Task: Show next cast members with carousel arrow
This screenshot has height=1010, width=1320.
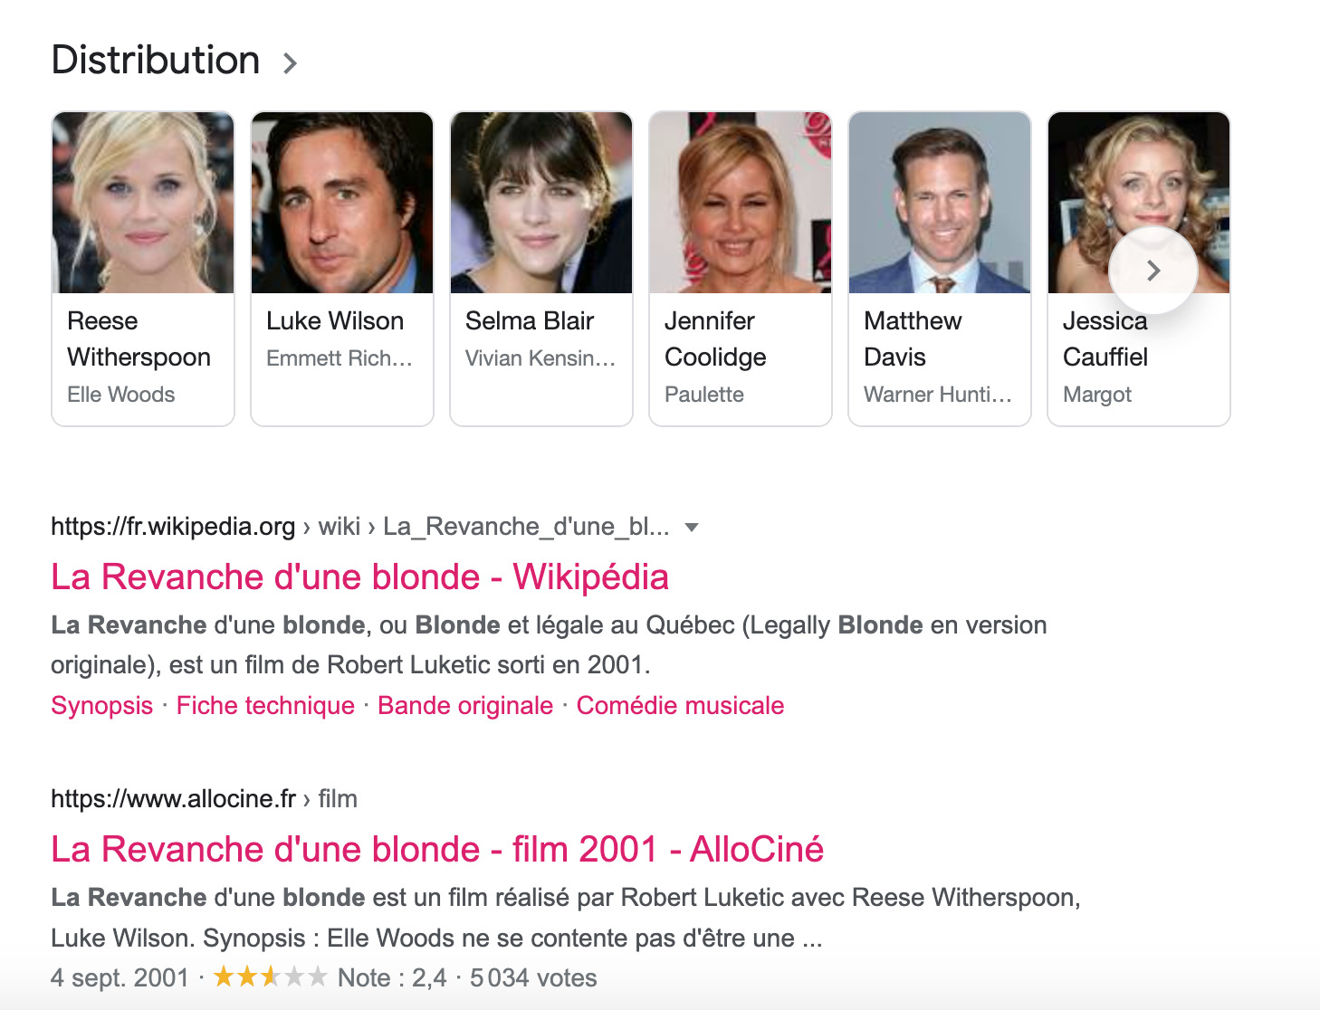Action: pos(1153,271)
